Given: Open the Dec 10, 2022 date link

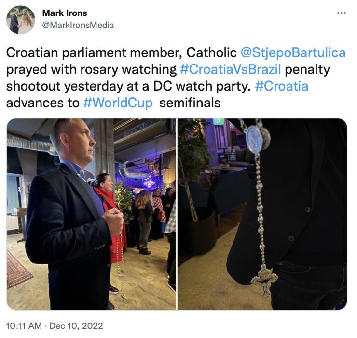Looking at the screenshot, I should 76,326.
